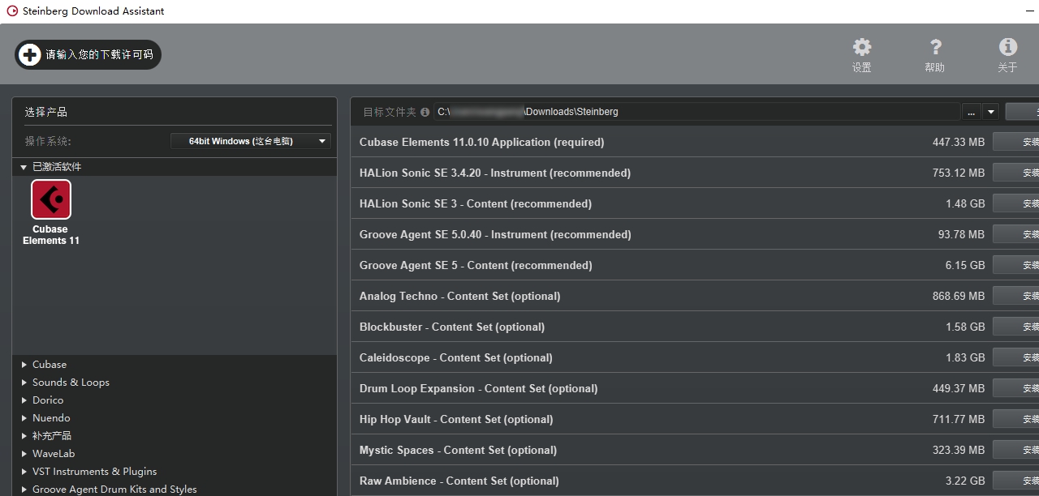Viewport: 1039px width, 496px height.
Task: Install HALion Sonic SE 3 Content
Action: point(1016,203)
